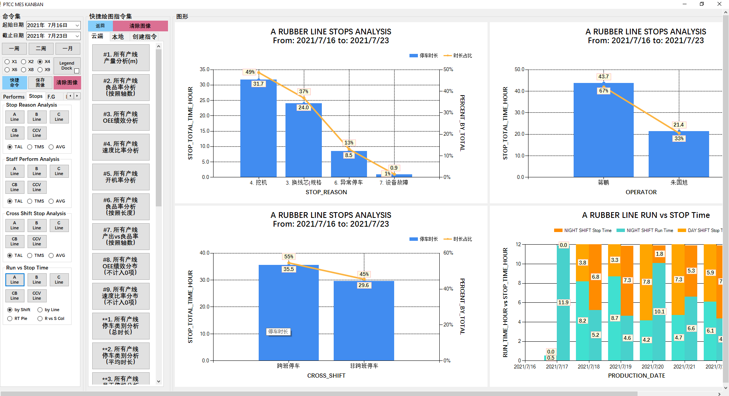Click down arrow of quick-command list scrollbar
The image size is (729, 396).
[x=158, y=381]
